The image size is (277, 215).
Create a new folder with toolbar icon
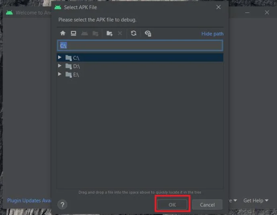coord(110,33)
